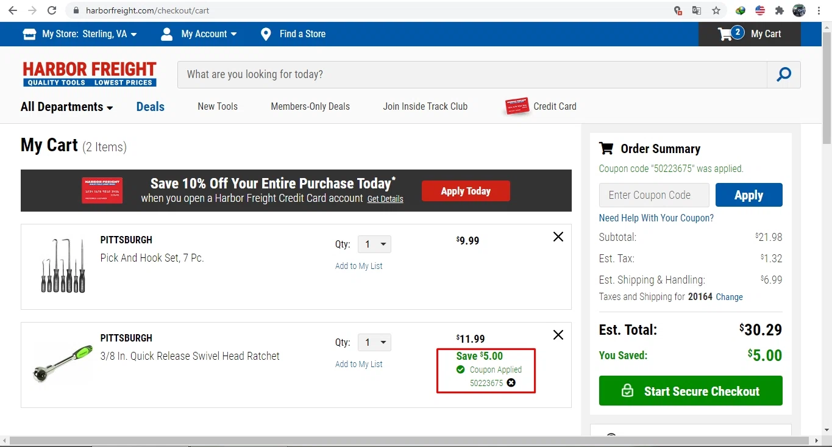Click the Need Help With Your Coupon link
The width and height of the screenshot is (832, 447).
(656, 218)
